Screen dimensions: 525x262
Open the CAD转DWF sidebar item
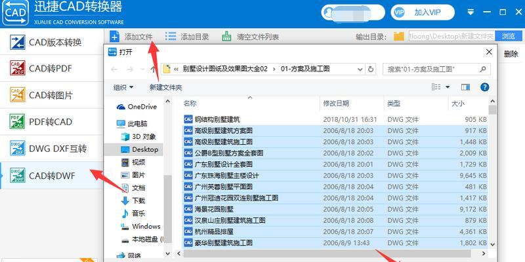(x=51, y=176)
